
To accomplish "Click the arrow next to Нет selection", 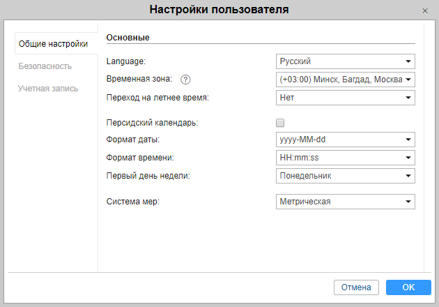I will click(x=408, y=98).
